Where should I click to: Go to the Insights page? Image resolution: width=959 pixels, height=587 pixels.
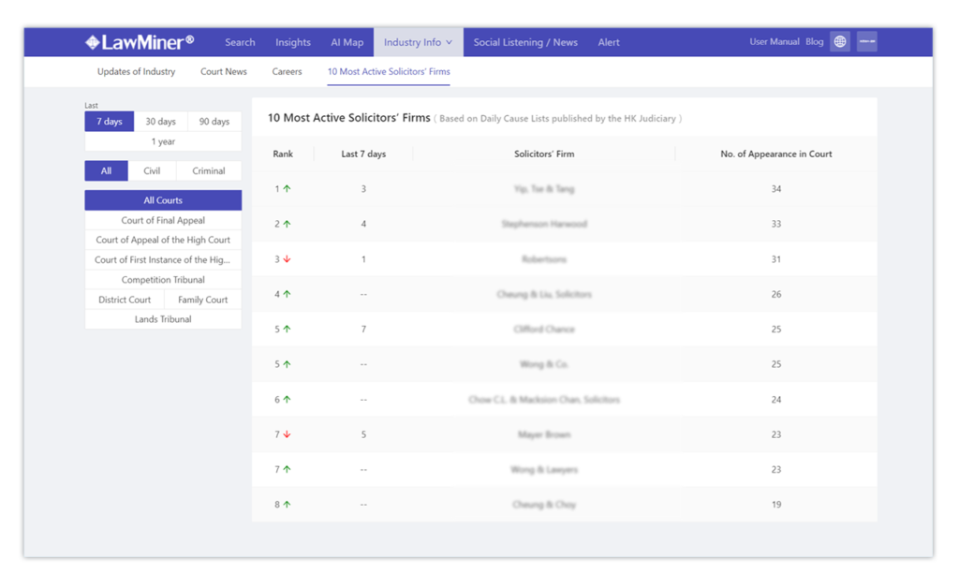coord(293,42)
